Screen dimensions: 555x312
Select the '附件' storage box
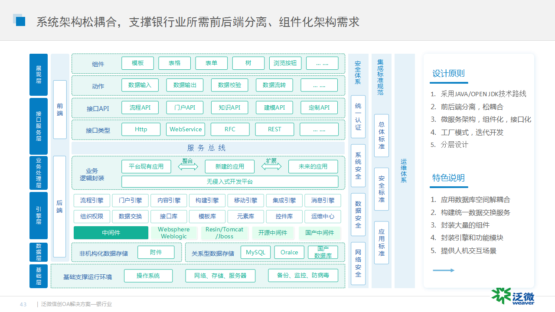[x=156, y=252]
